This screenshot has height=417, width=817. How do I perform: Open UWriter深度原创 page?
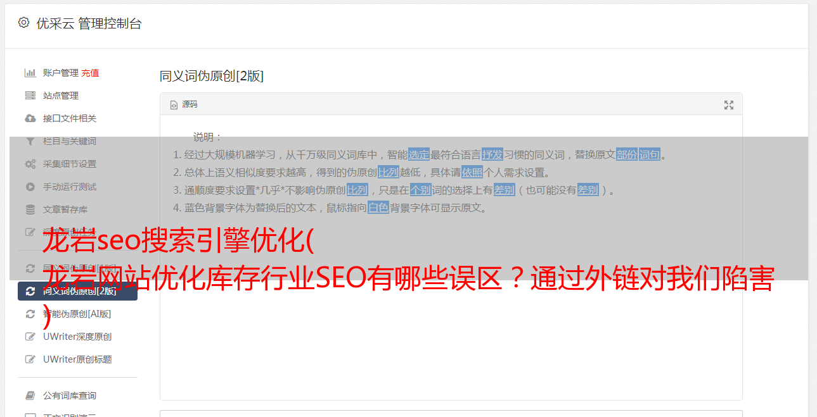click(77, 337)
